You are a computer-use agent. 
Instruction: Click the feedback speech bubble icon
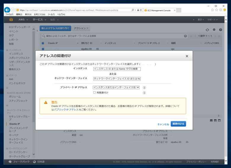10,162
